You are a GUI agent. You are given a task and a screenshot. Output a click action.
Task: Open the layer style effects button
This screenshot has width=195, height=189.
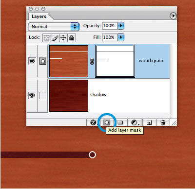(93, 122)
